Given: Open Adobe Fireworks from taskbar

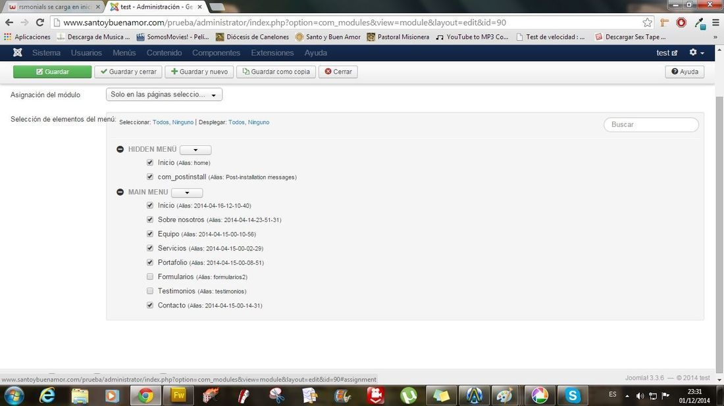Looking at the screenshot, I should pyautogui.click(x=178, y=396).
